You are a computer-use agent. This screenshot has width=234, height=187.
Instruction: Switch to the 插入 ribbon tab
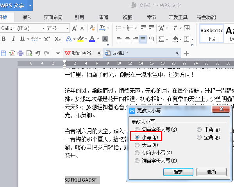tap(27, 17)
